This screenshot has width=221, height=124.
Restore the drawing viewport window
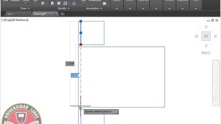(213, 20)
